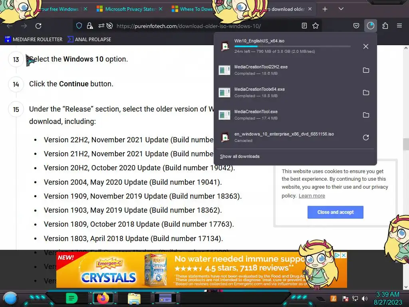Open AdChoices info icon on ad
This screenshot has width=409, height=307.
pyautogui.click(x=337, y=255)
